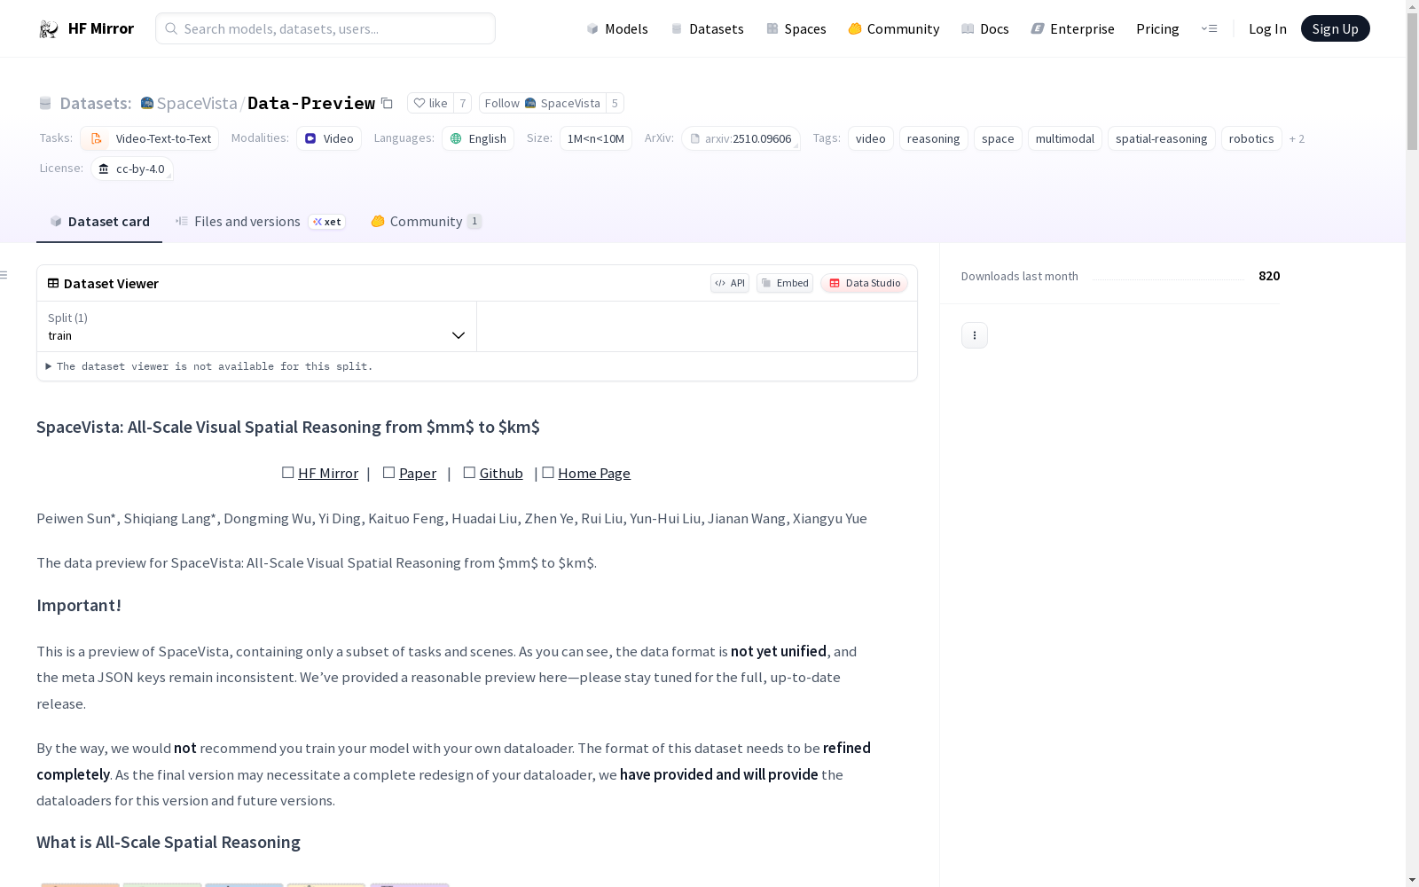Click the Sign Up button

[x=1335, y=28]
